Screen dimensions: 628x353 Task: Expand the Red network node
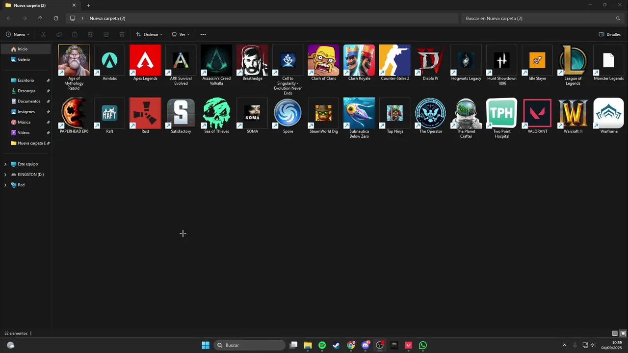[x=5, y=185]
